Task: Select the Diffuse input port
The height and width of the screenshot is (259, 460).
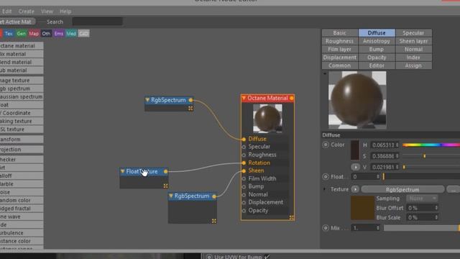Action: (x=244, y=139)
